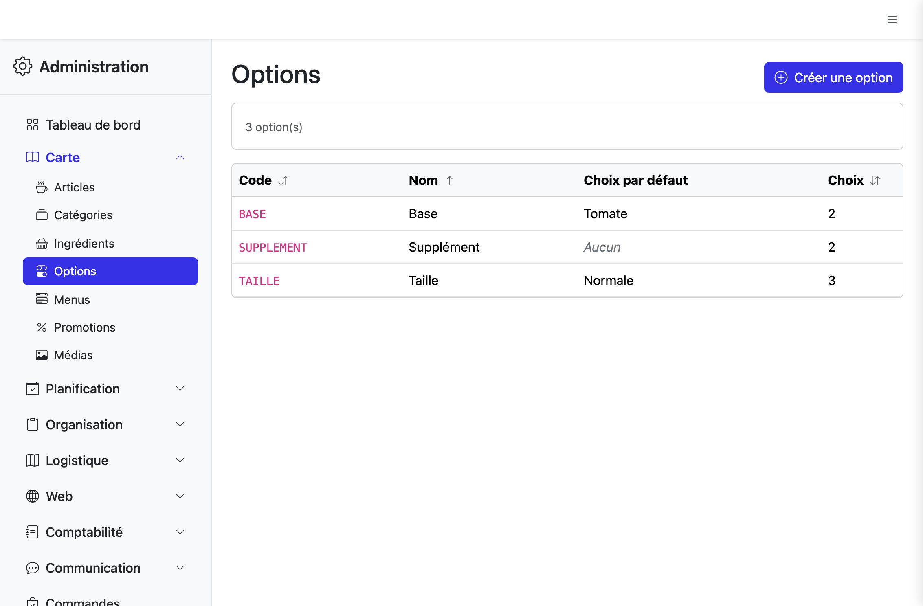Open the Articles submenu item
923x606 pixels.
coord(110,187)
